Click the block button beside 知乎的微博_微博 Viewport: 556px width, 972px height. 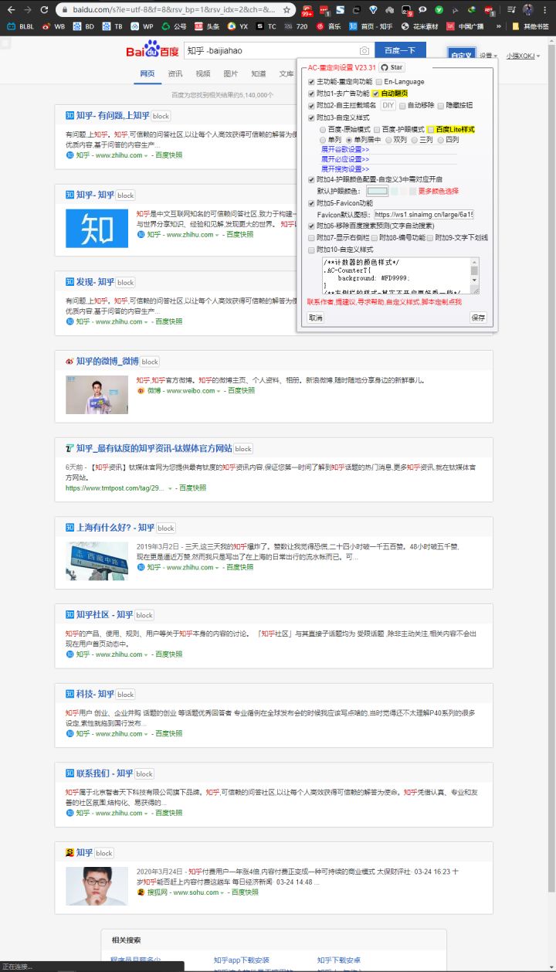[x=150, y=362]
